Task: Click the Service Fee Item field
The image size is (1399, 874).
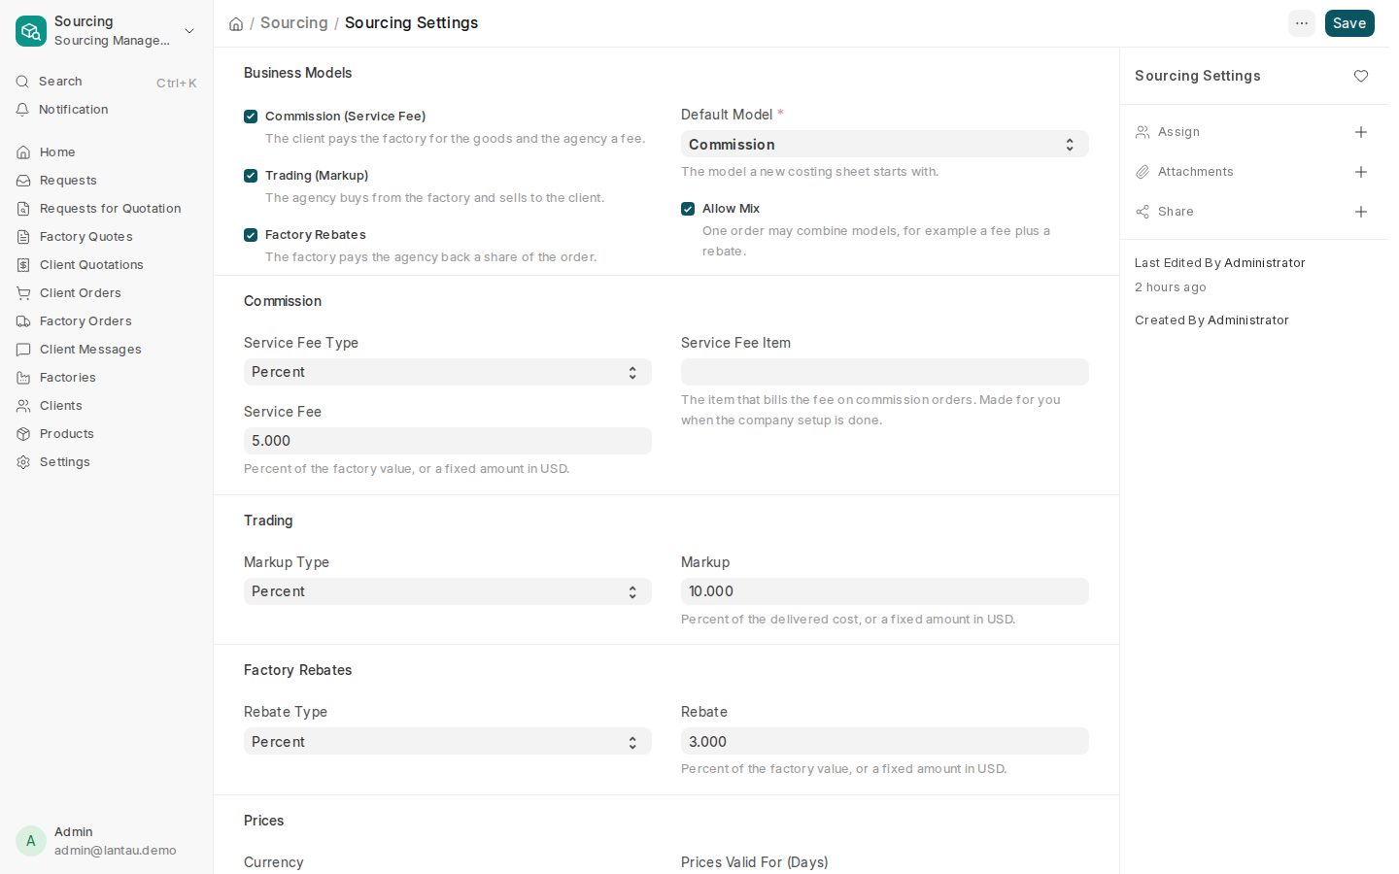Action: [x=885, y=372]
